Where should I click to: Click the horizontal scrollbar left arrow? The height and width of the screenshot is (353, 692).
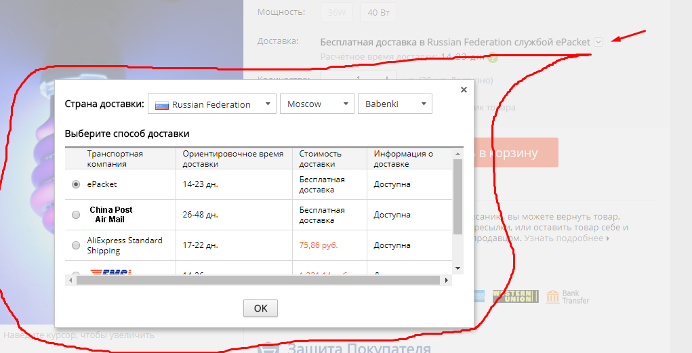click(70, 281)
